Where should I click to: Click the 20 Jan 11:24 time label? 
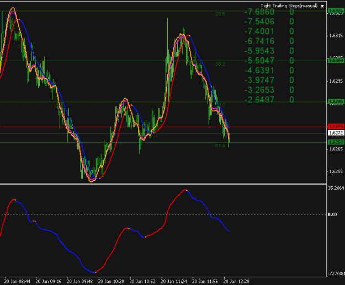(174, 282)
